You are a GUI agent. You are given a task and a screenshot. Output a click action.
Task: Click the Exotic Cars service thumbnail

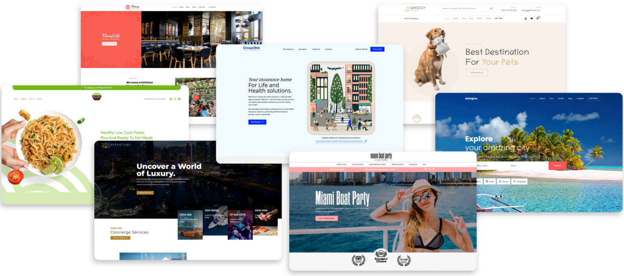point(190,225)
